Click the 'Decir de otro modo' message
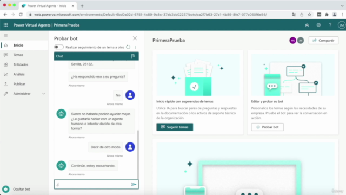Image resolution: width=346 pixels, height=195 pixels. [x=105, y=147]
